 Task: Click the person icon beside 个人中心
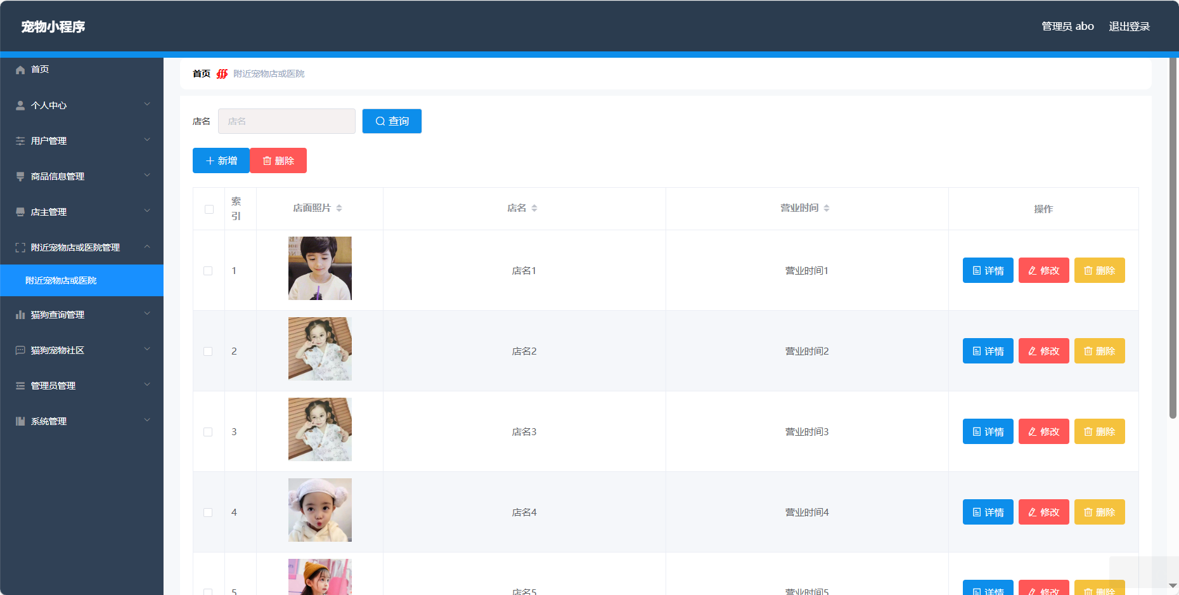click(x=20, y=105)
